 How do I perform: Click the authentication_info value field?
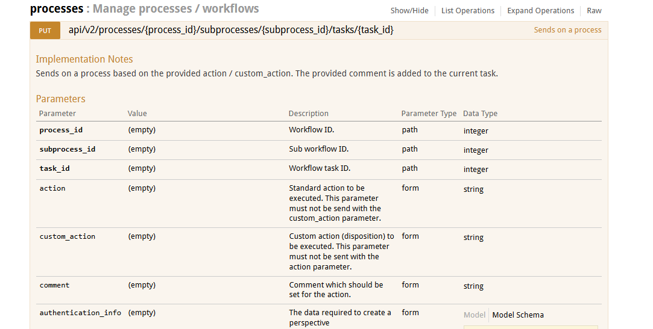(142, 313)
